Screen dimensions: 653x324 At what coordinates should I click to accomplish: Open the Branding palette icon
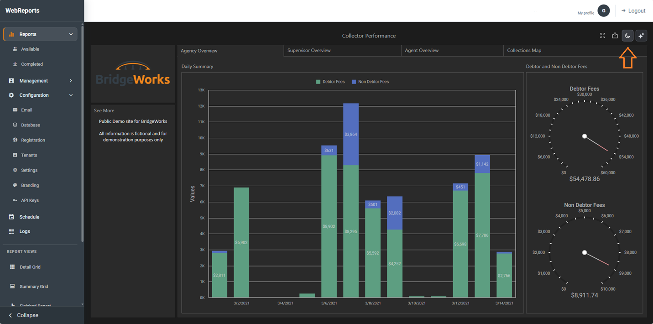coord(15,185)
